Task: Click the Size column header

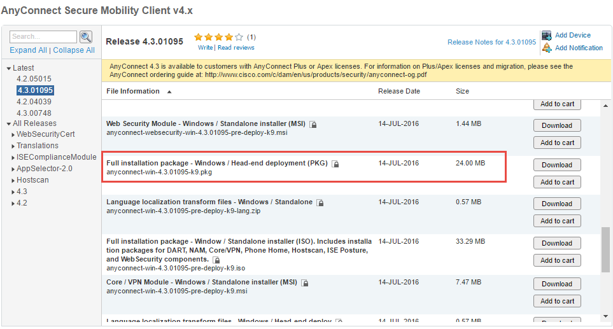Action: [x=462, y=91]
